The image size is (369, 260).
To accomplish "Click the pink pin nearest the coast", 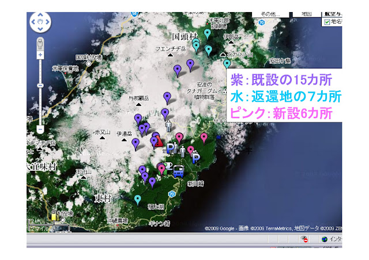I will 204,138.
